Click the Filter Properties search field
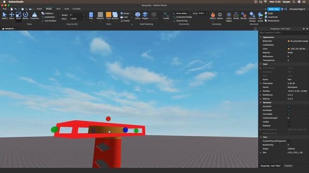Viewport: 309px width, 173px height. (283, 33)
